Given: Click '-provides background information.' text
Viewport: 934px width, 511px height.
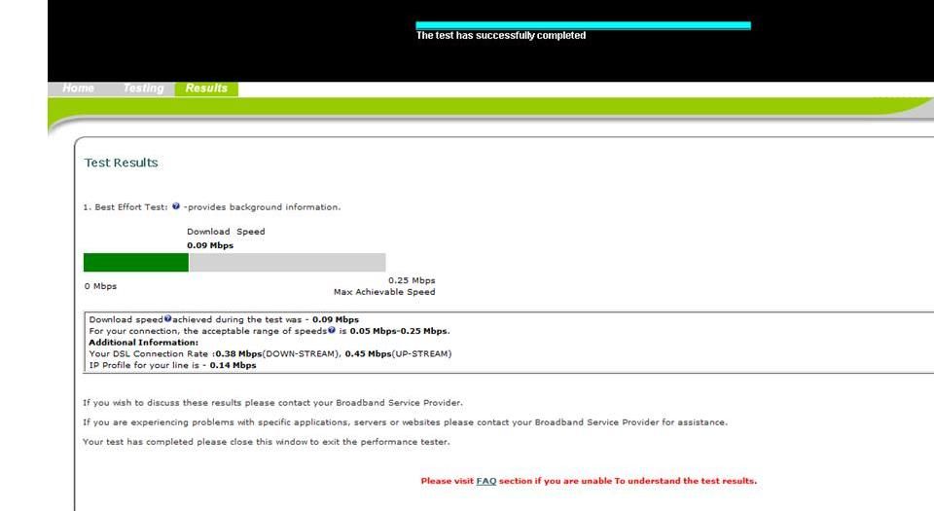Looking at the screenshot, I should 262,207.
